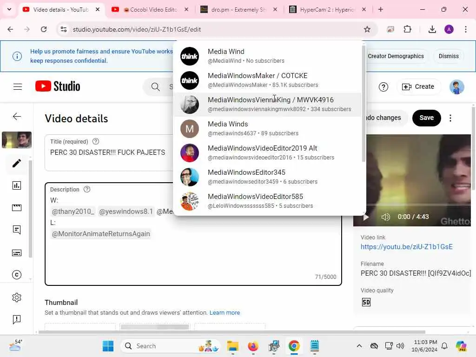Screen dimensions: 476x357
Task: Select the Media Wind channel suggestion
Action: (x=267, y=56)
